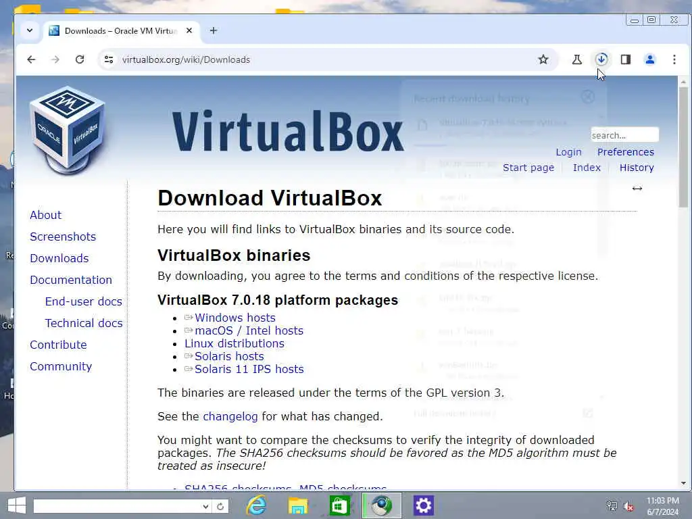Launch Internet Explorer from taskbar
Viewport: 692px width, 519px height.
[x=256, y=505]
